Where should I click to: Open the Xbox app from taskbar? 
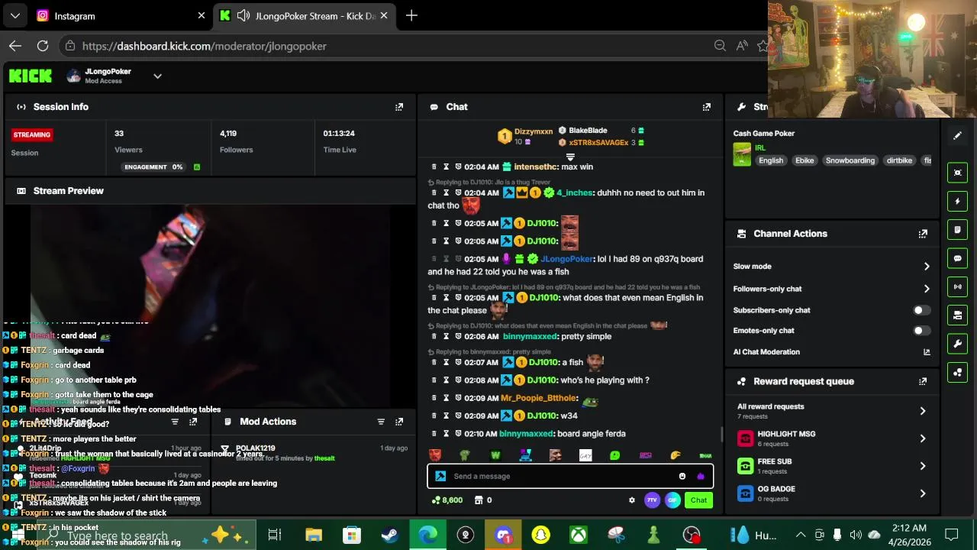pyautogui.click(x=578, y=535)
